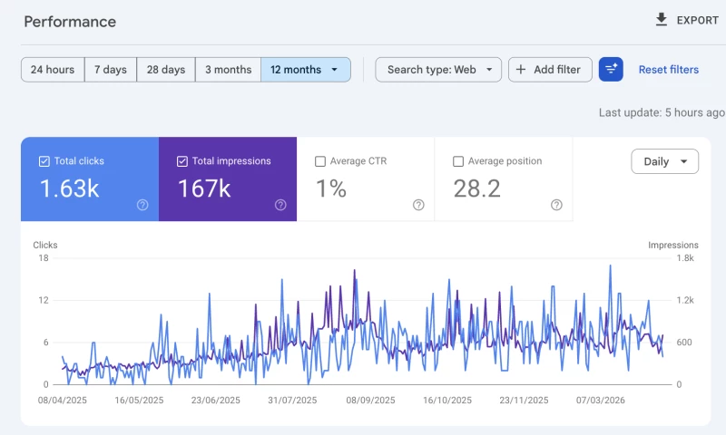
Task: Open the Daily granularity dropdown
Action: pyautogui.click(x=665, y=161)
